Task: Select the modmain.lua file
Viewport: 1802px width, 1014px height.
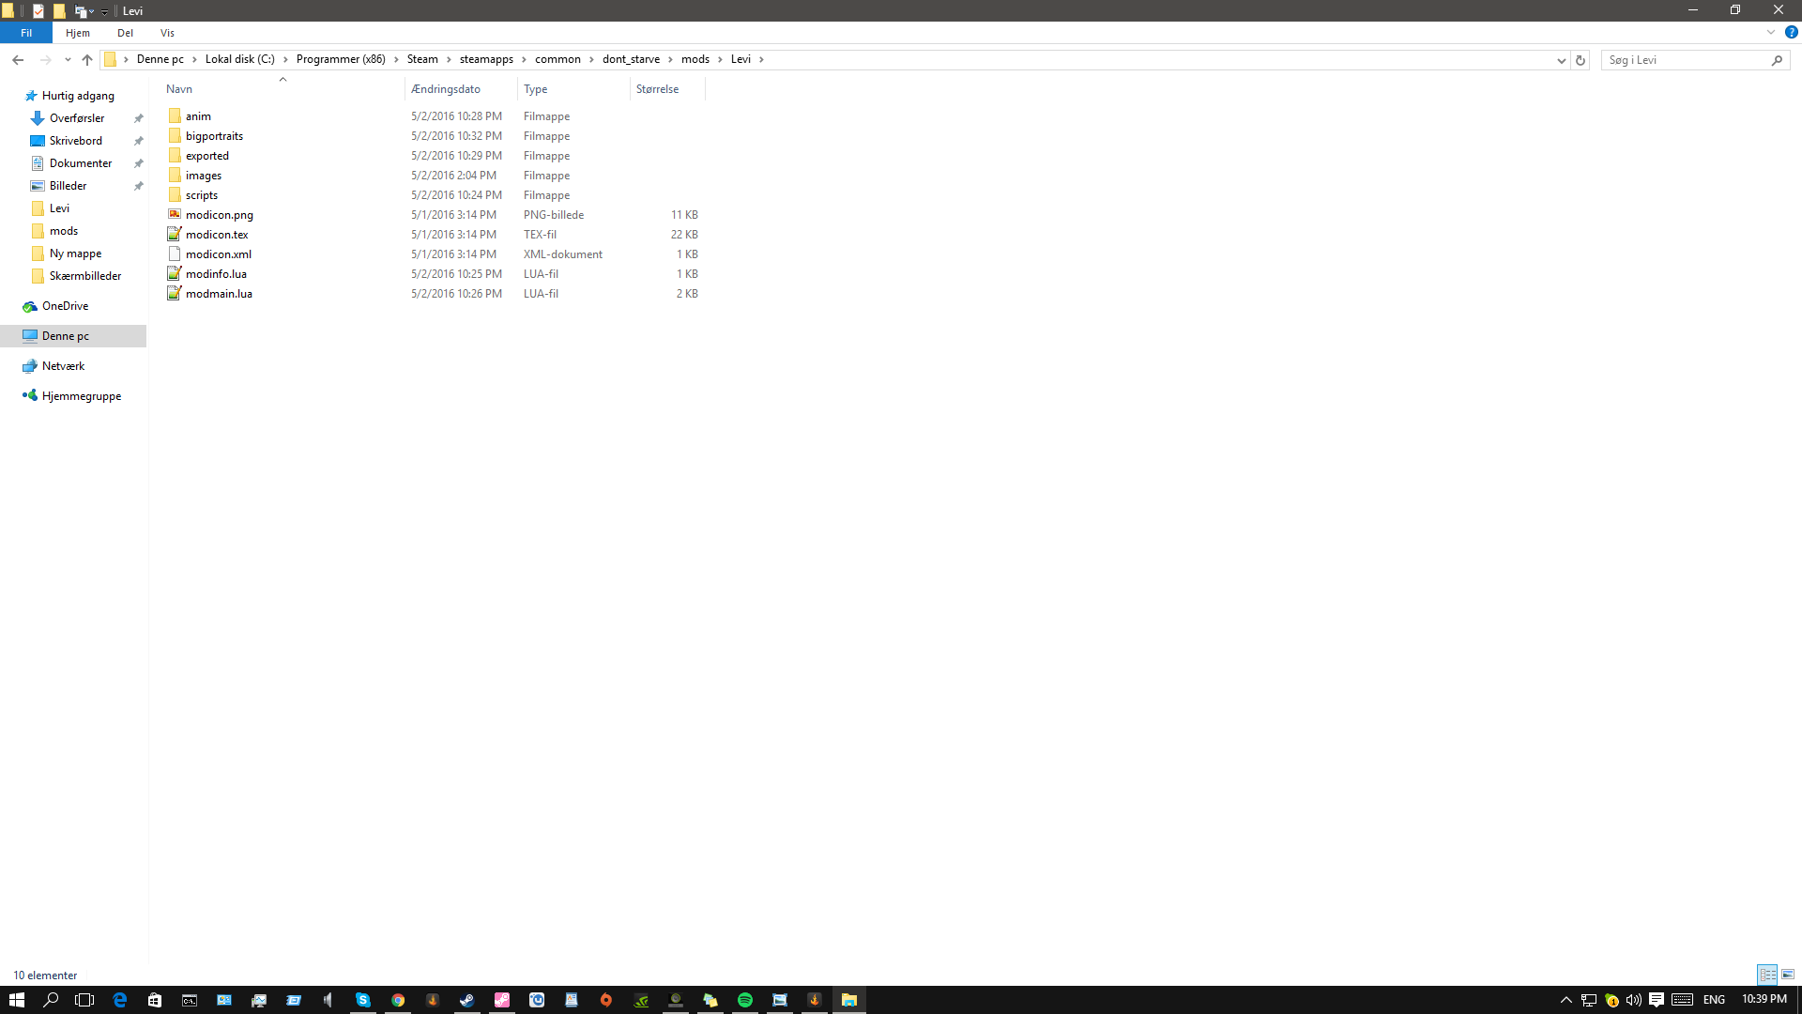Action: point(219,294)
